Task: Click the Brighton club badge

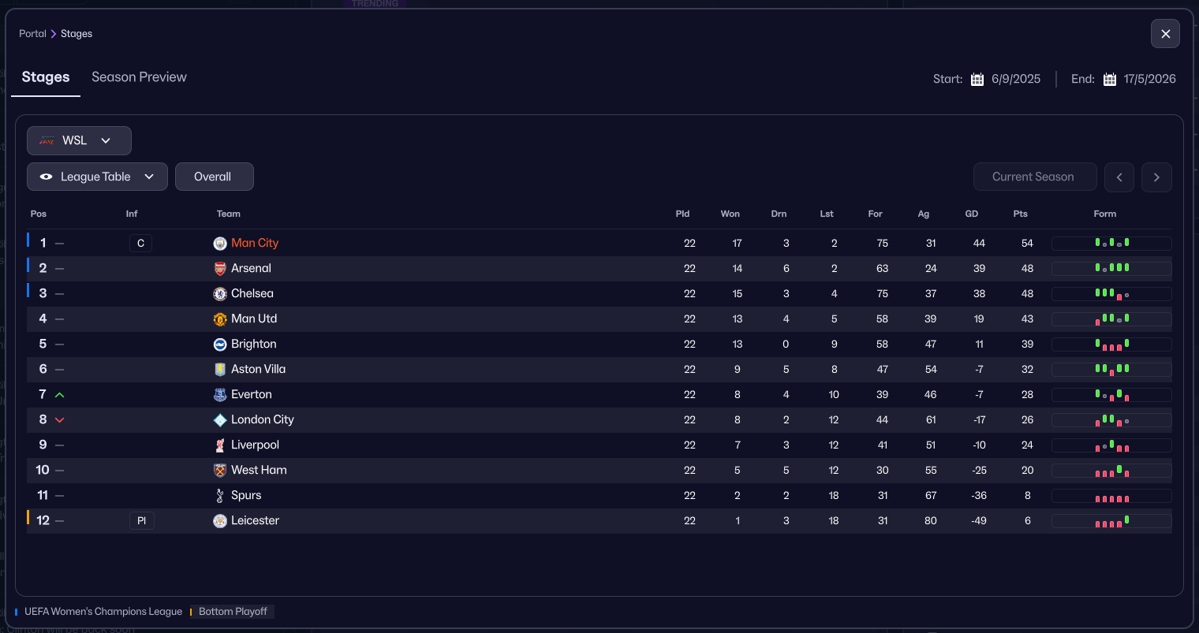Action: pyautogui.click(x=220, y=344)
